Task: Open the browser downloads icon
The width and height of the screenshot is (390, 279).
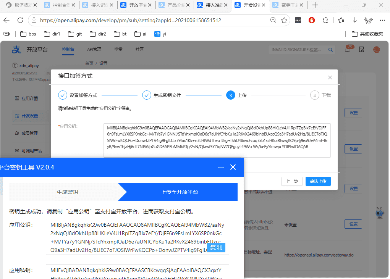Action: [x=355, y=20]
